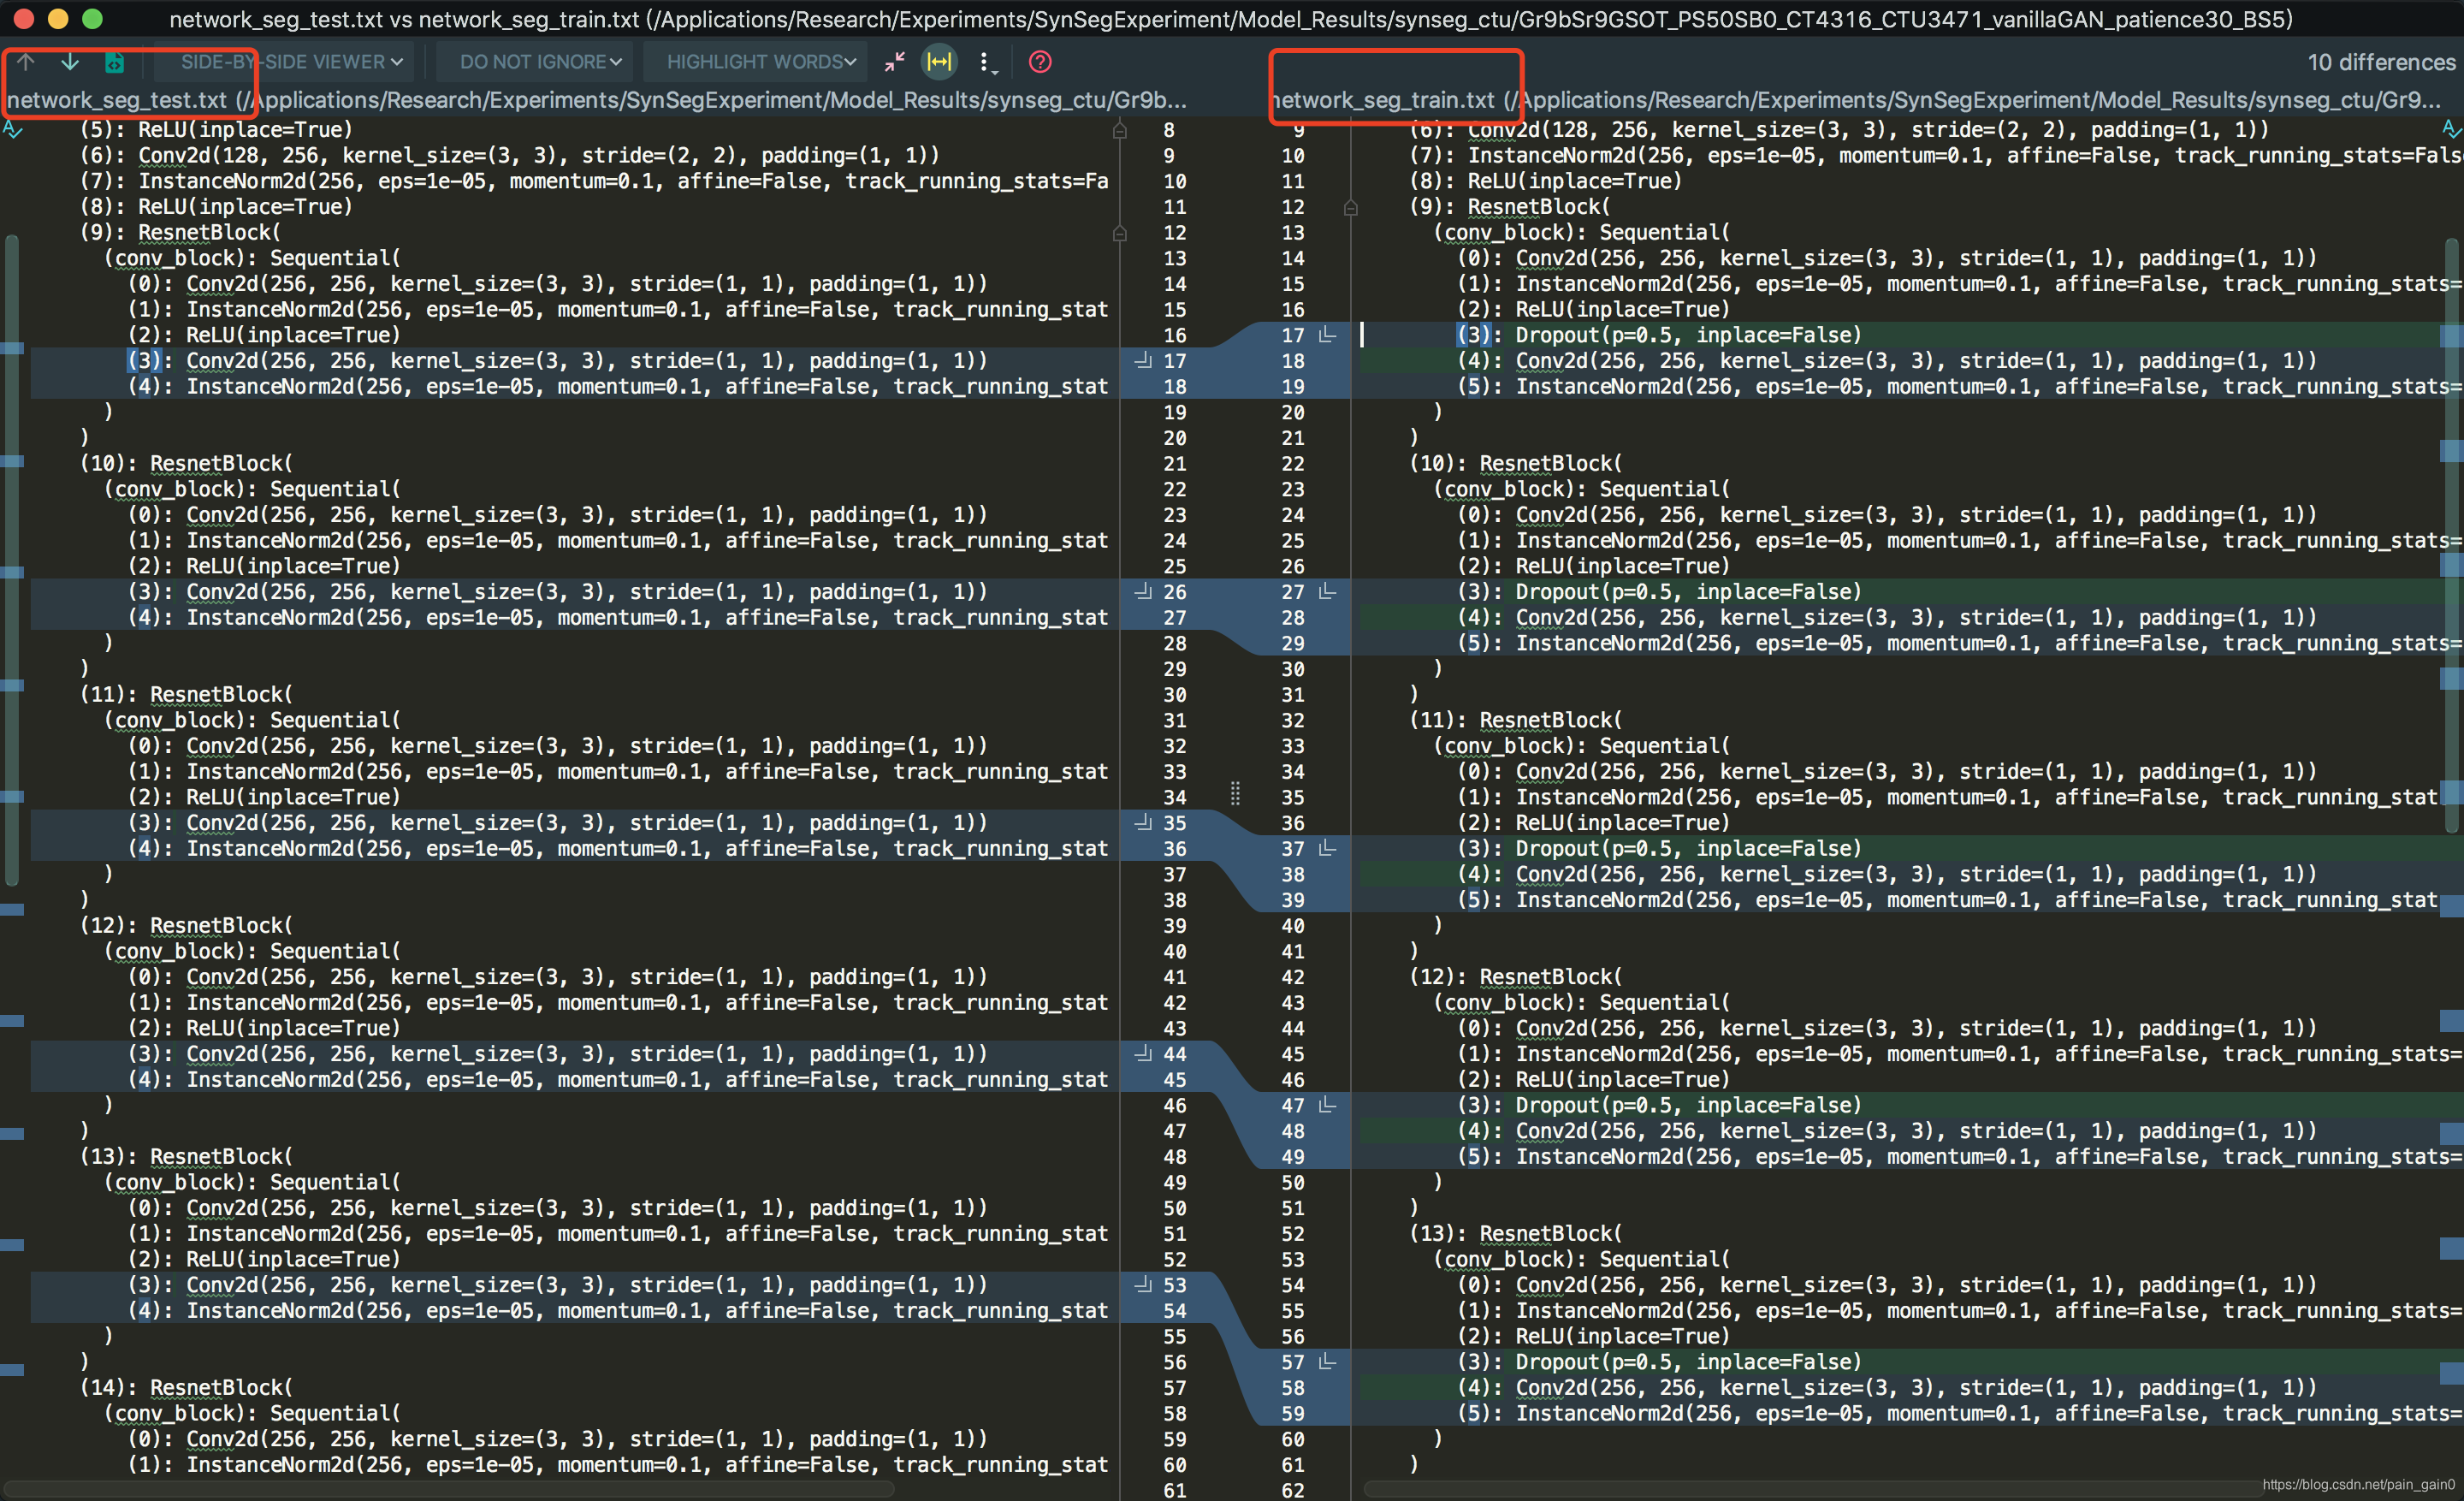Jump to next difference with down arrow icon
Screen dimensions: 2464x1501
point(70,61)
